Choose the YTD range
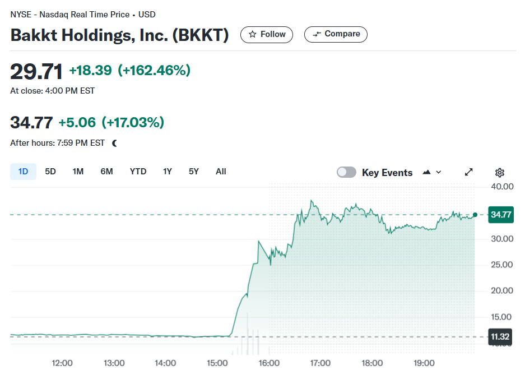525x379 pixels. [138, 172]
